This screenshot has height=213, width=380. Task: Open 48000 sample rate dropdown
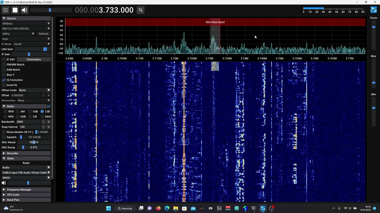tap(26, 178)
